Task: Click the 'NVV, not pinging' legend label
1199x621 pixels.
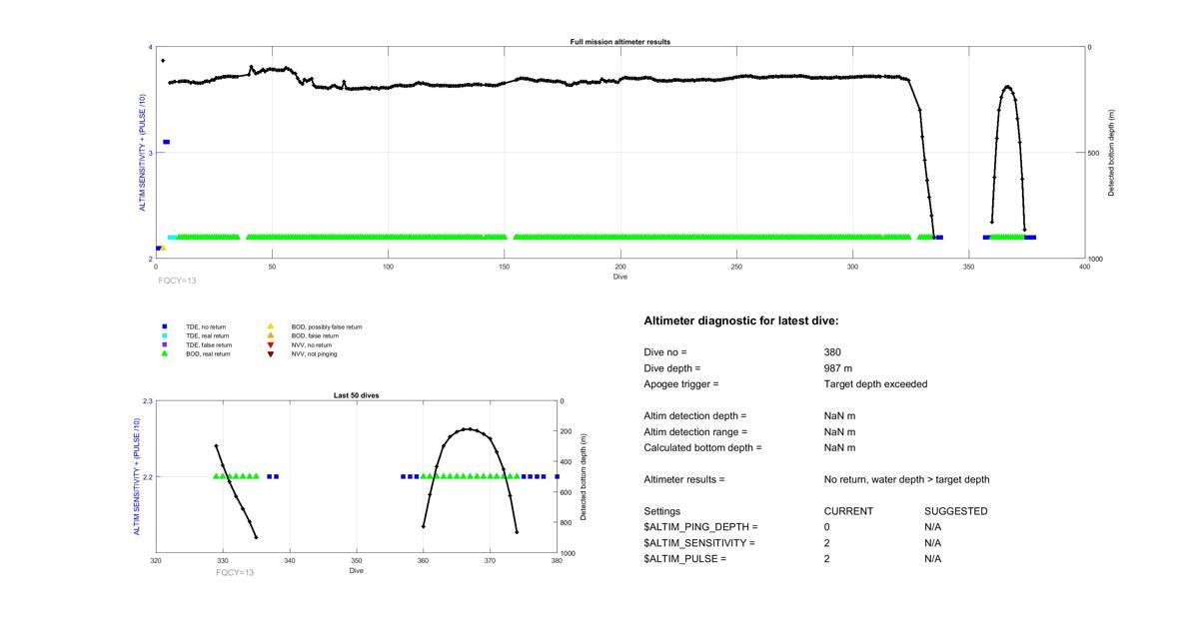Action: click(314, 353)
